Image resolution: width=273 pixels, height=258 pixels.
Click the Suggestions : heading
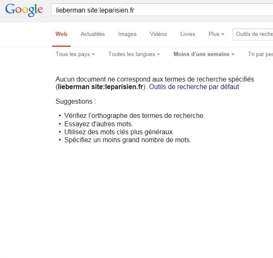pyautogui.click(x=76, y=101)
